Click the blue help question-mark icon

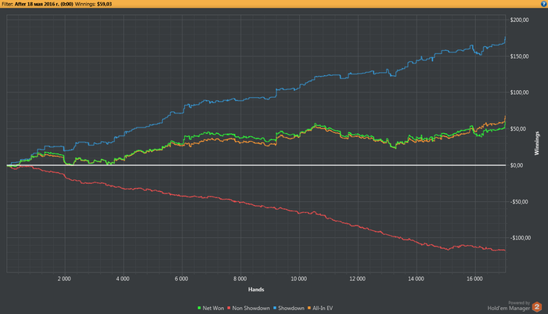tap(543, 4)
